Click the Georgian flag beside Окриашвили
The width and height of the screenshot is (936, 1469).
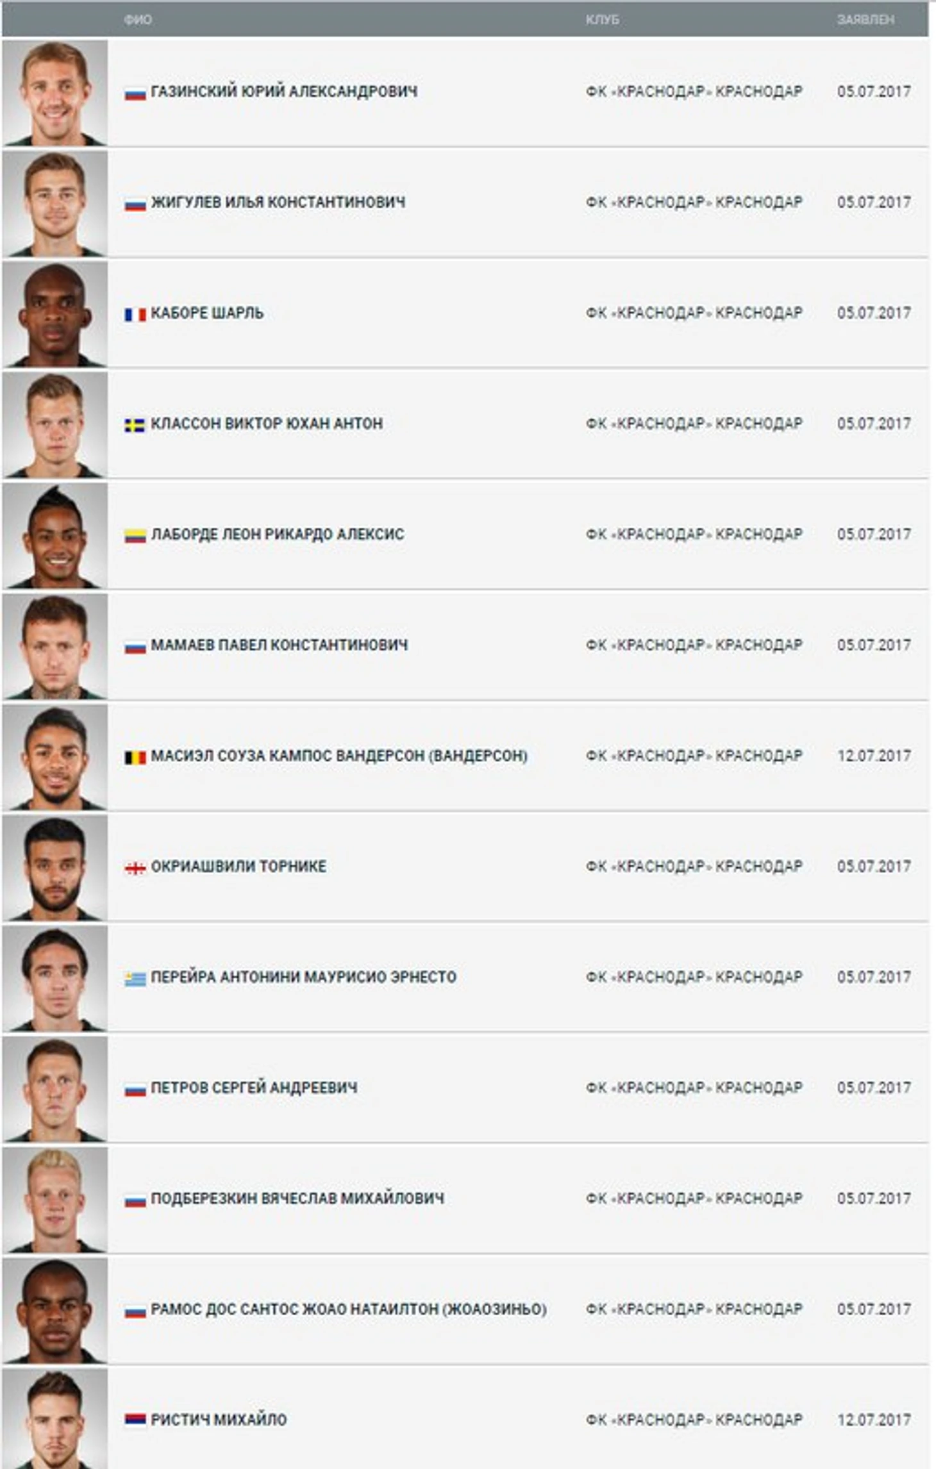(135, 868)
